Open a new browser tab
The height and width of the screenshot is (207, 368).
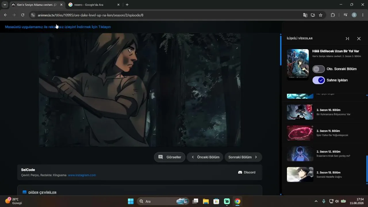[x=127, y=5]
